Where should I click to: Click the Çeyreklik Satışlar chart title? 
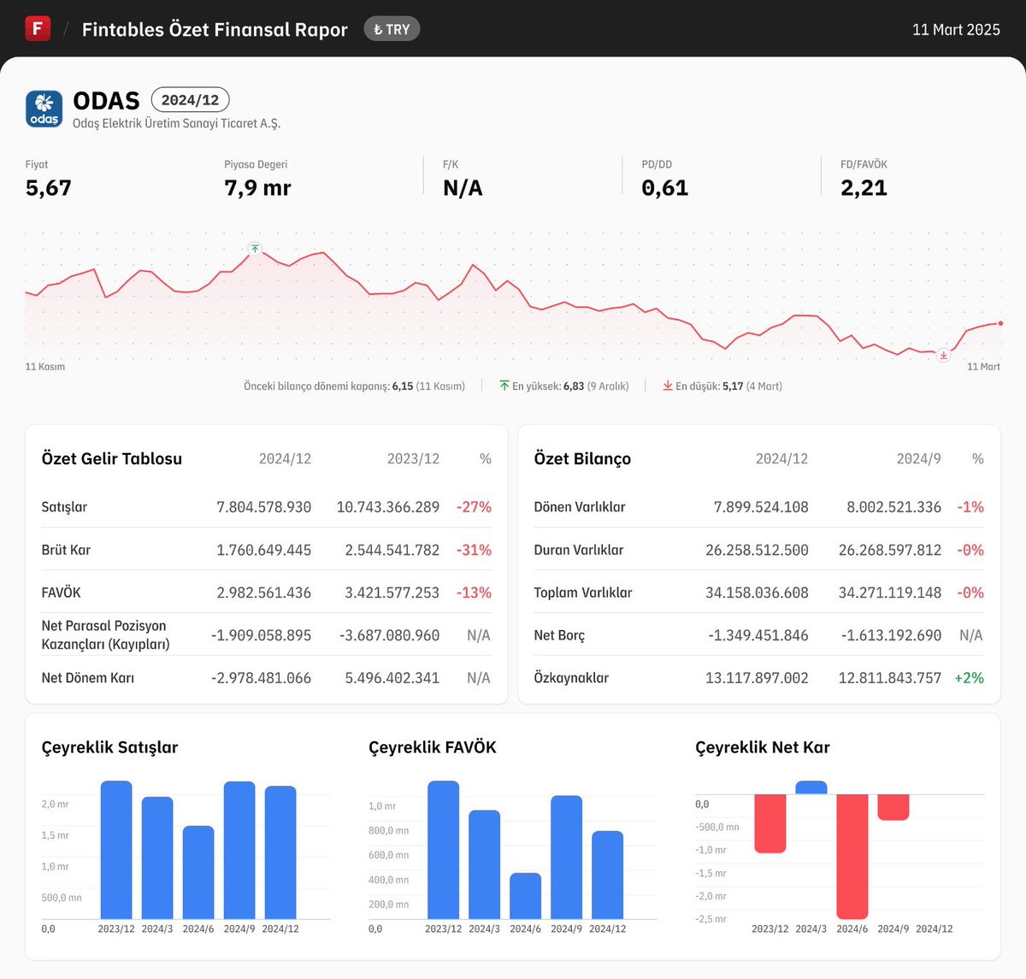tap(110, 747)
